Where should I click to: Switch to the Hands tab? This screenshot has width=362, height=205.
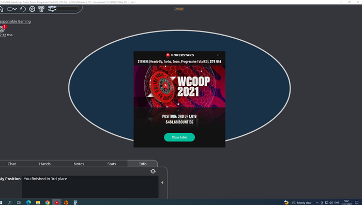[x=45, y=164]
